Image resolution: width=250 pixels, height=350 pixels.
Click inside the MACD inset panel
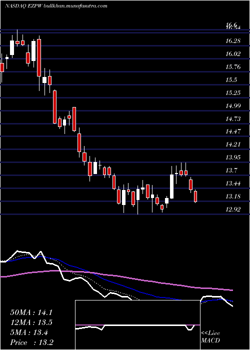click(x=137, y=325)
